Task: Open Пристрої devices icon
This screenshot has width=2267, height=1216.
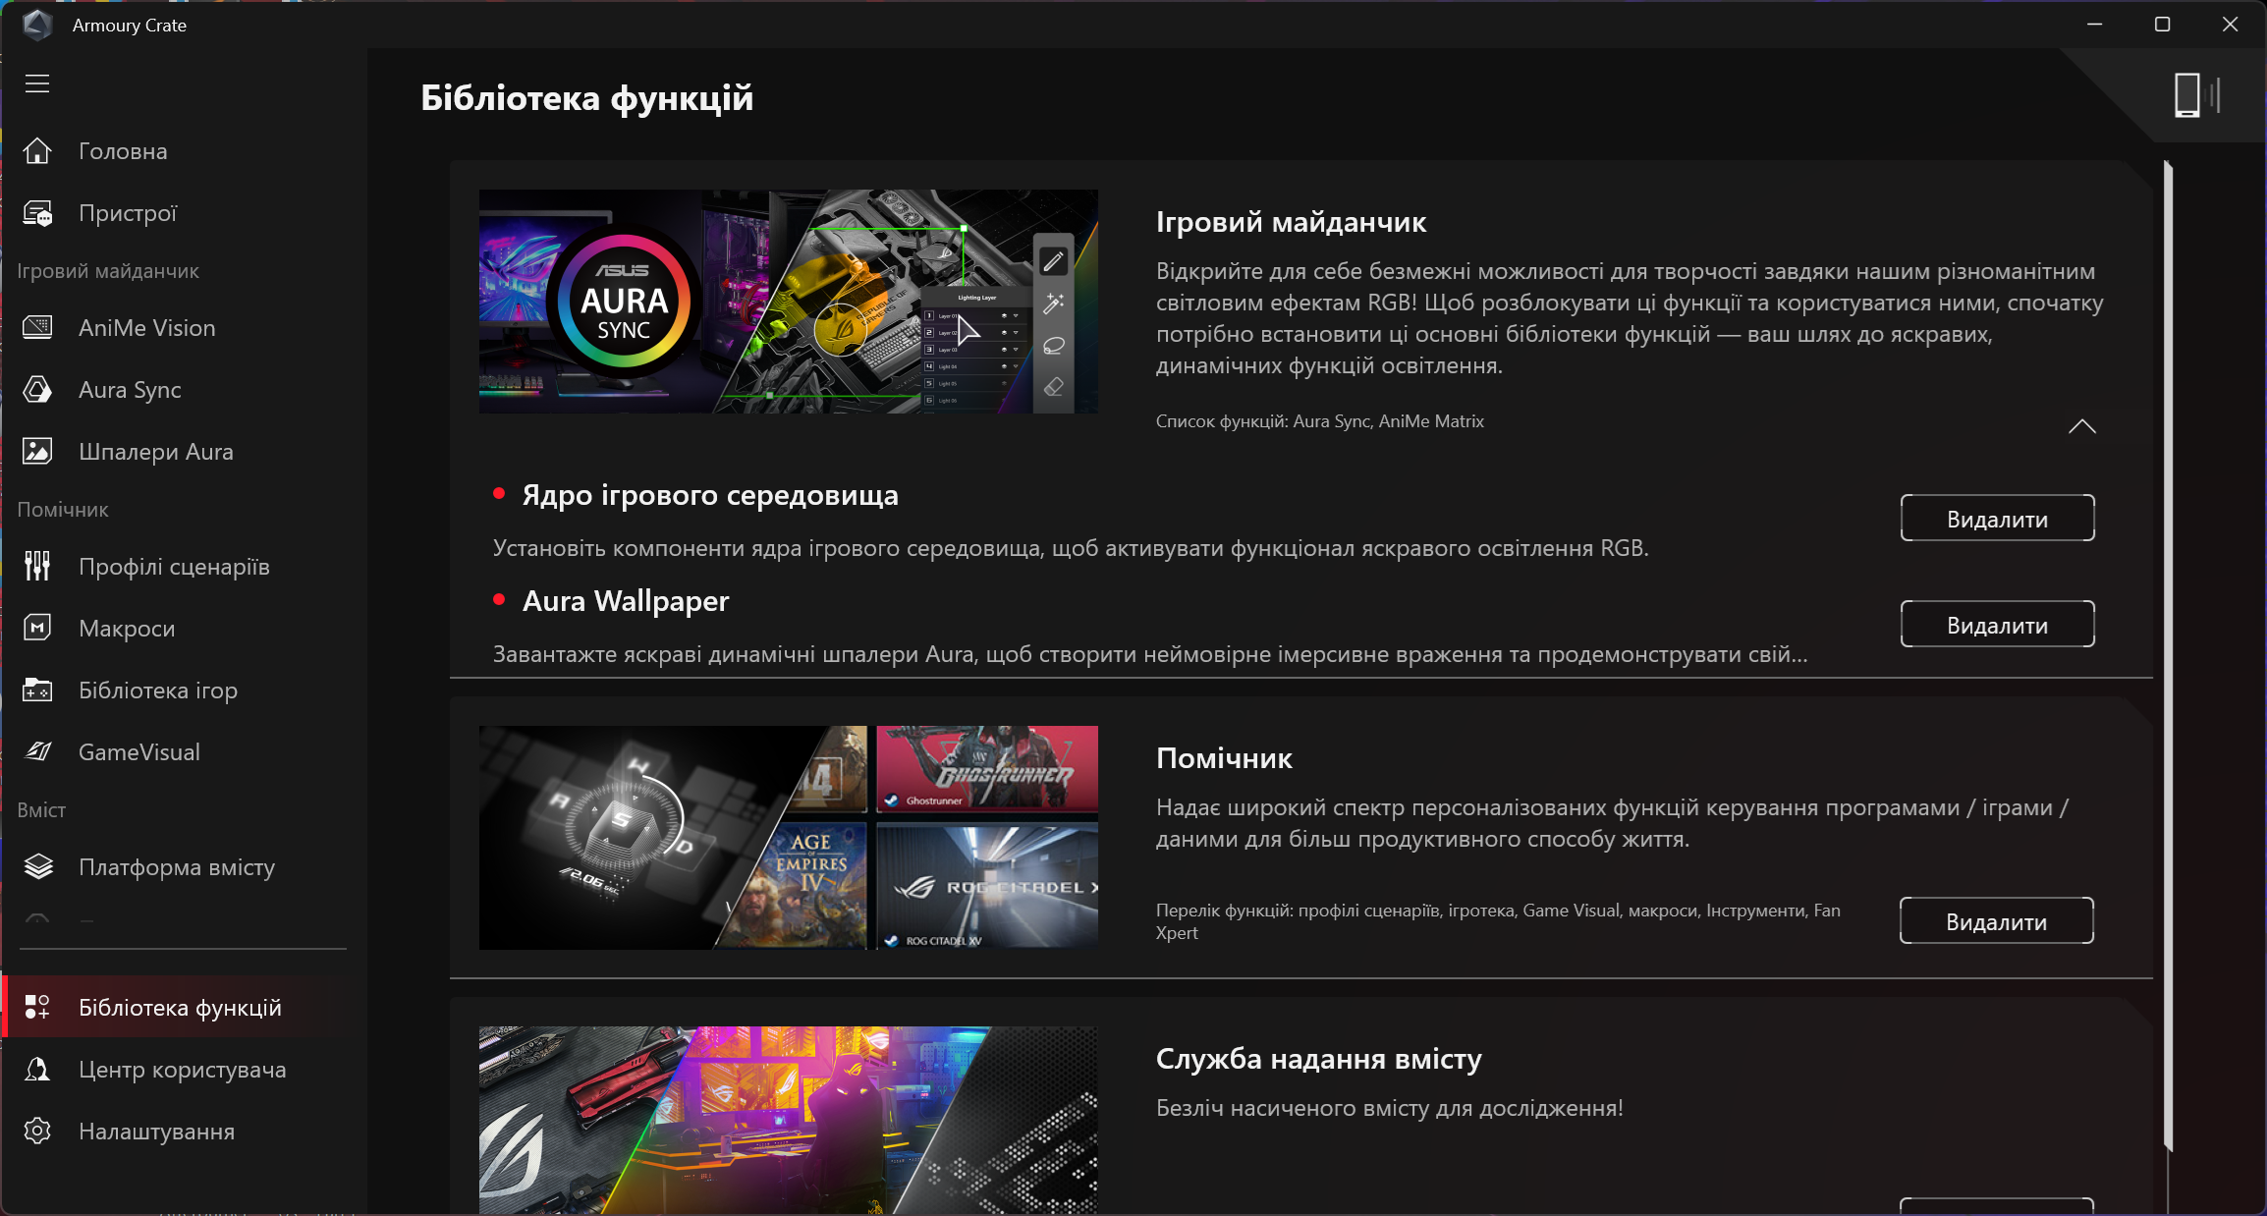Action: click(37, 213)
